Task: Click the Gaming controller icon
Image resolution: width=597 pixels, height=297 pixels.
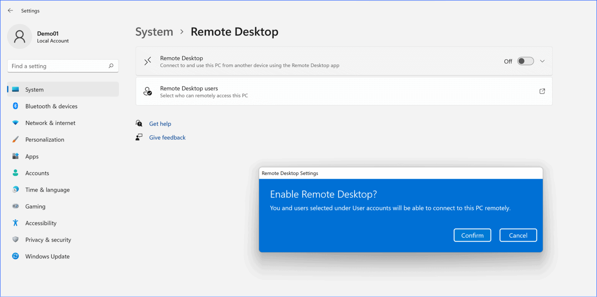Action: point(15,206)
